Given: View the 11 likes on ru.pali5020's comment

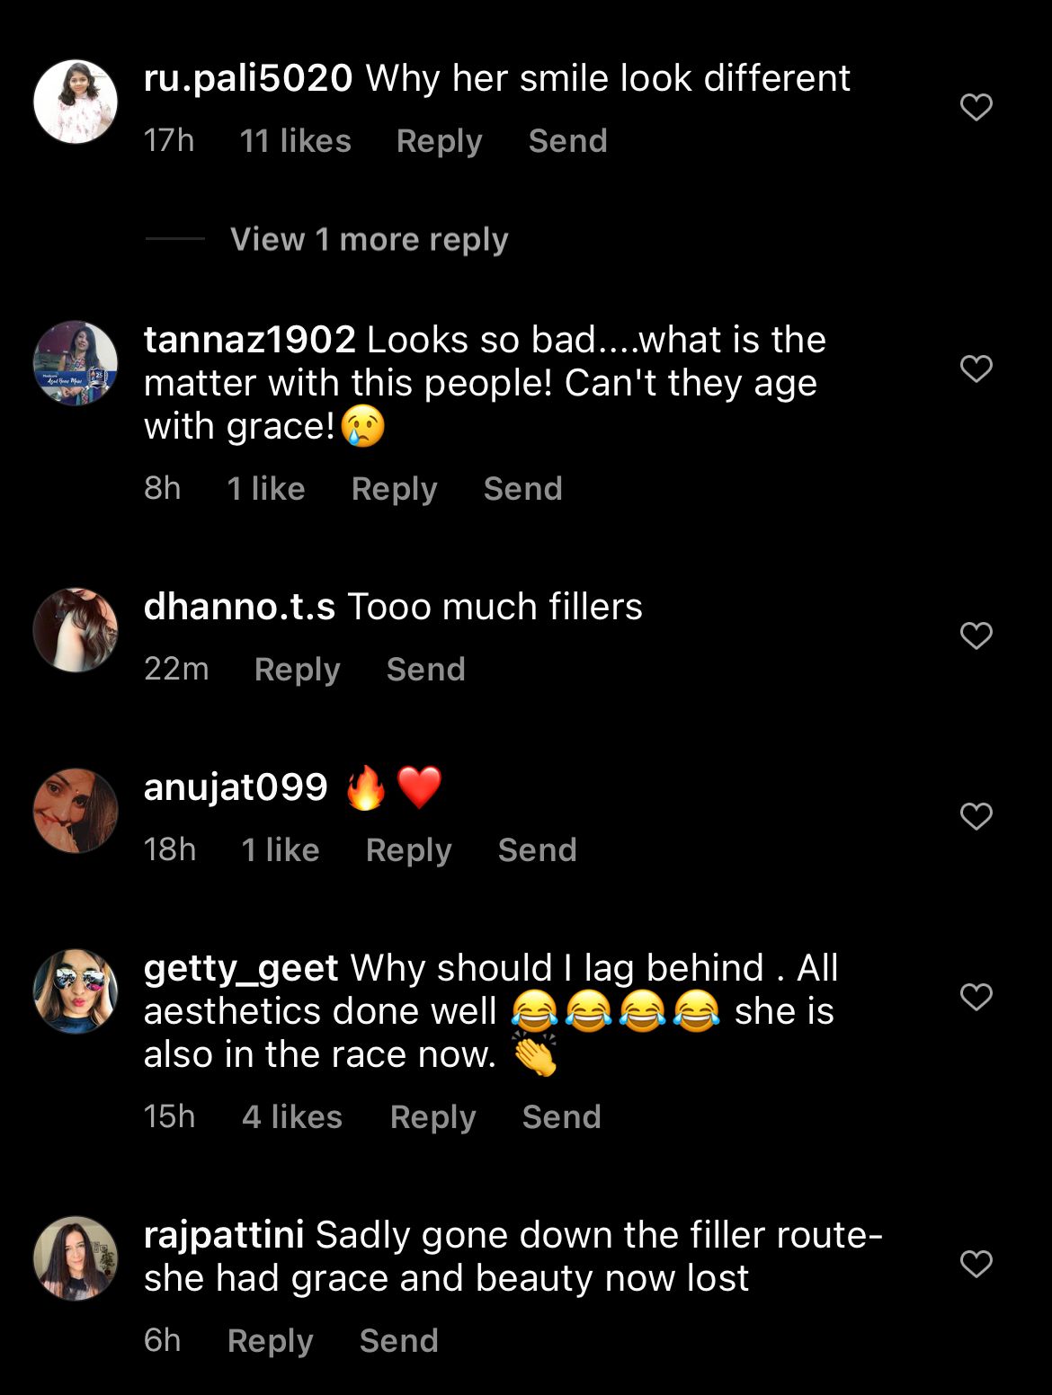Looking at the screenshot, I should pyautogui.click(x=295, y=141).
